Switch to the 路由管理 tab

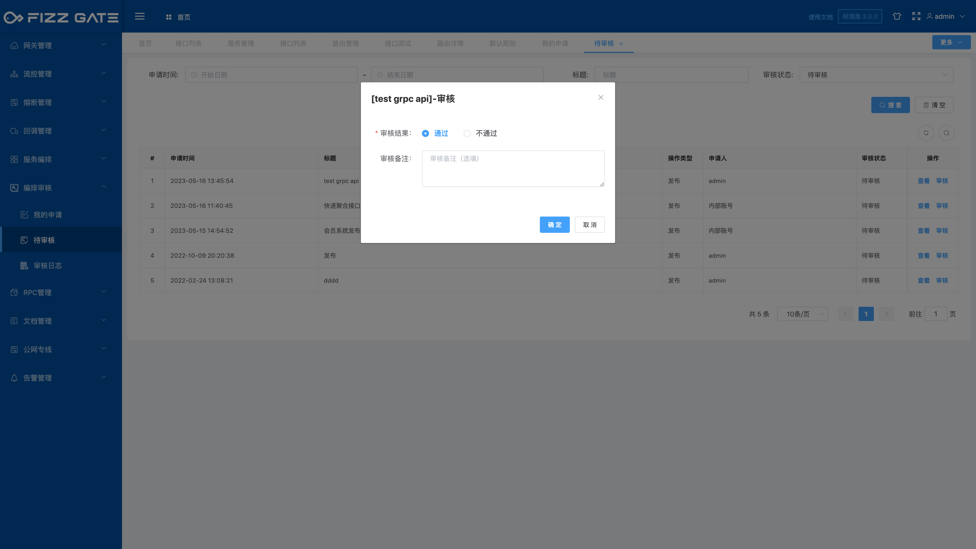click(x=345, y=43)
